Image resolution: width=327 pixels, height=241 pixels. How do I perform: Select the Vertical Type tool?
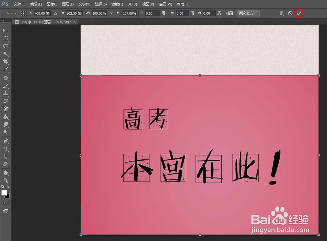[6, 149]
